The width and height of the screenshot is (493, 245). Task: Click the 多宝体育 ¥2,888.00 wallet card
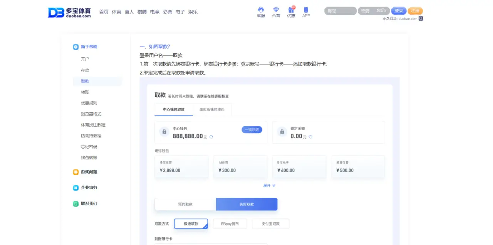pos(181,167)
